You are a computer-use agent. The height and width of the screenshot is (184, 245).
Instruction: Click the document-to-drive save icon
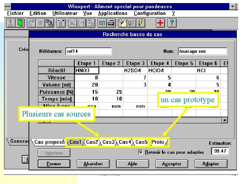tap(50, 23)
